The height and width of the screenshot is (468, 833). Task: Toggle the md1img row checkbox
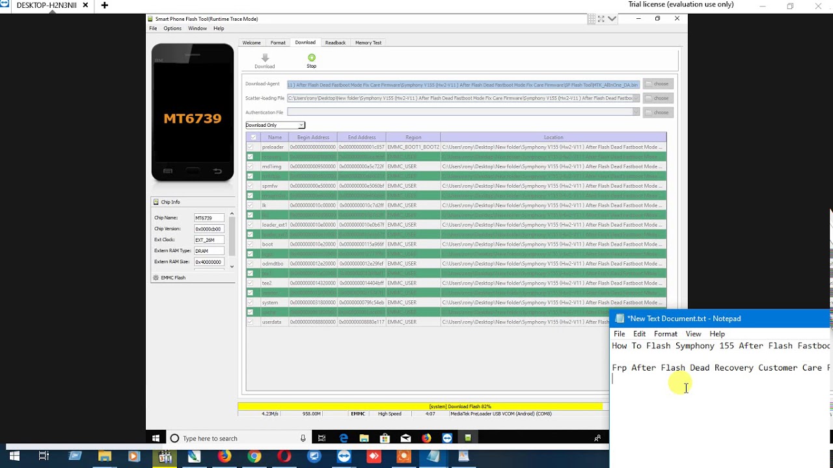coord(250,166)
